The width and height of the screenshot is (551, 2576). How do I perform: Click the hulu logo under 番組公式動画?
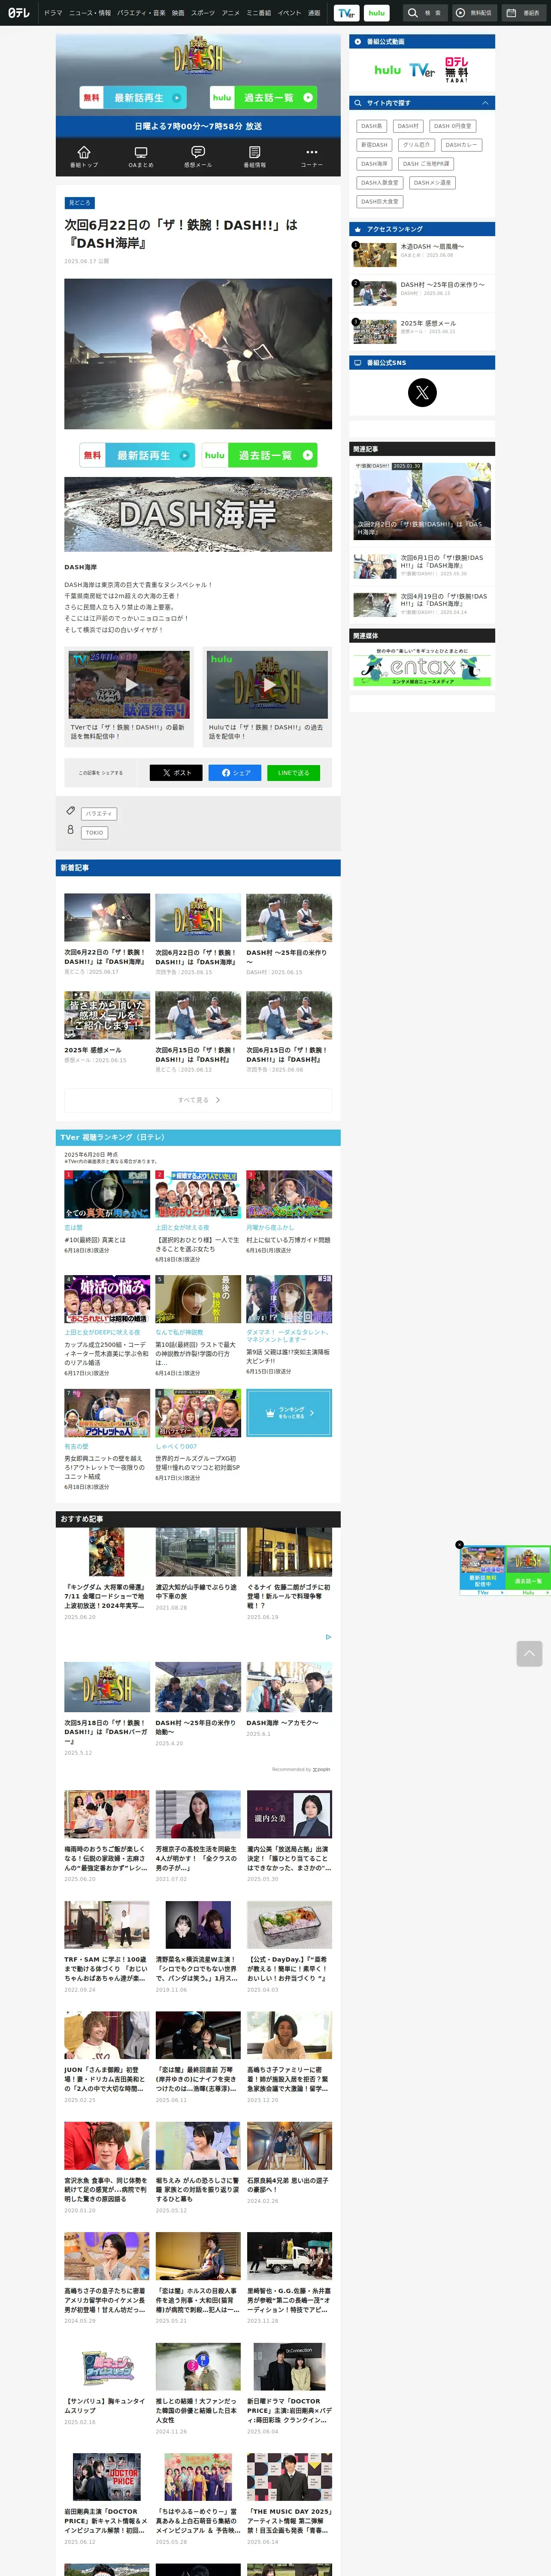click(x=387, y=70)
